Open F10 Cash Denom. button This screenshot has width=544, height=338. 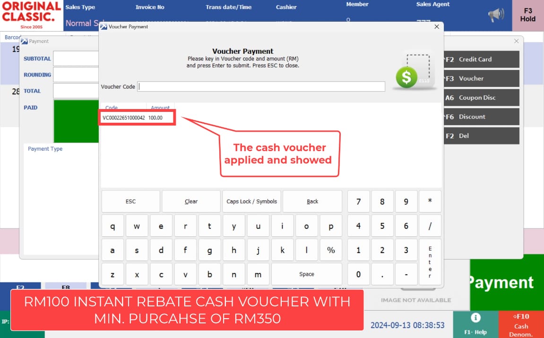(x=521, y=325)
